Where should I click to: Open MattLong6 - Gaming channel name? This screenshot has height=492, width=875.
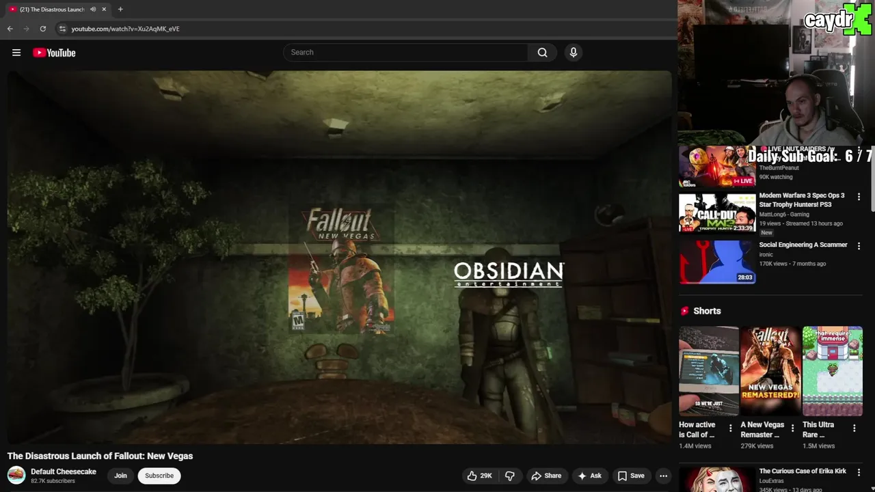click(783, 215)
